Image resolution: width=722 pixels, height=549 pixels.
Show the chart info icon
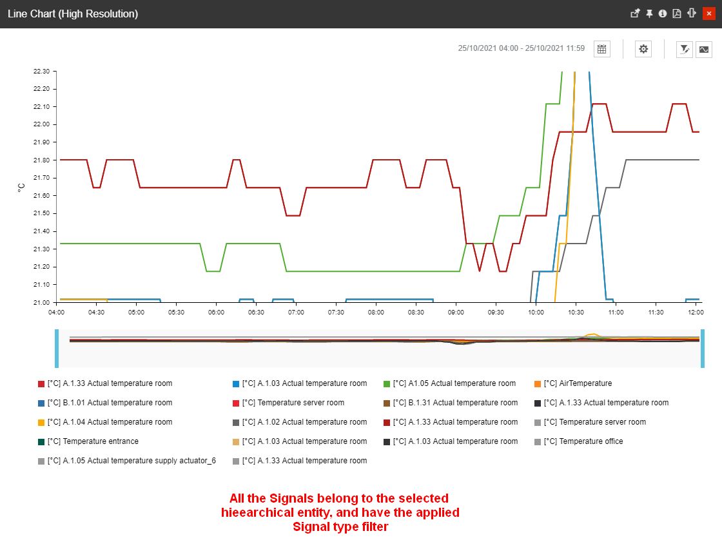(x=662, y=14)
